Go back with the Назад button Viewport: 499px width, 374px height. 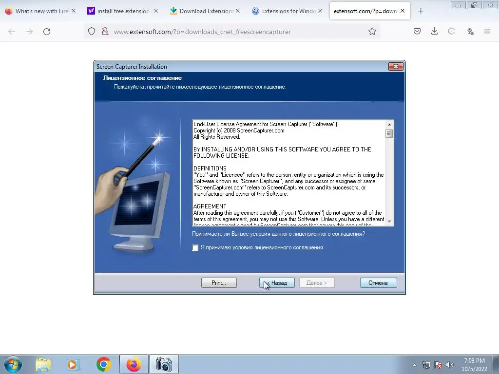point(277,283)
